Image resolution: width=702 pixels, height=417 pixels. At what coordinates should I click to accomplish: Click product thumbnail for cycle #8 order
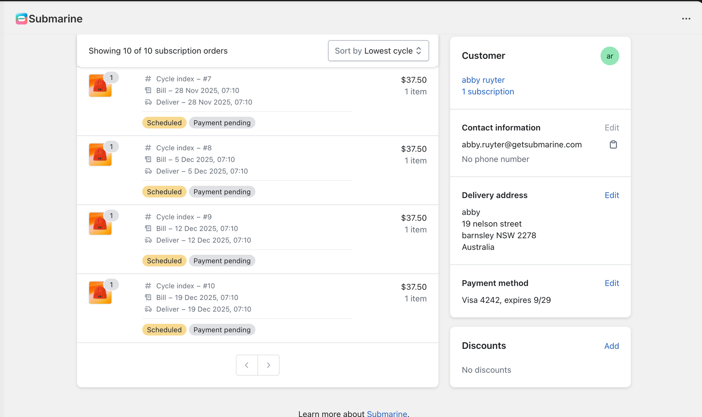tap(100, 155)
